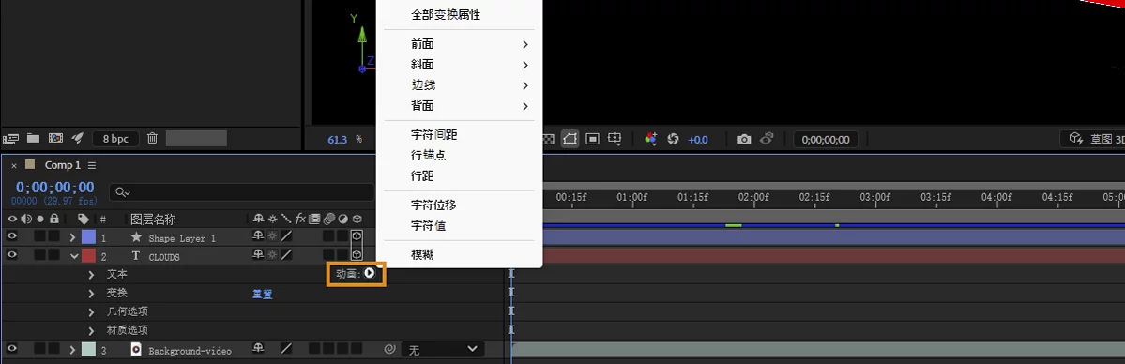The width and height of the screenshot is (1125, 364).
Task: Open 斜面 submenu
Action: [x=459, y=66]
